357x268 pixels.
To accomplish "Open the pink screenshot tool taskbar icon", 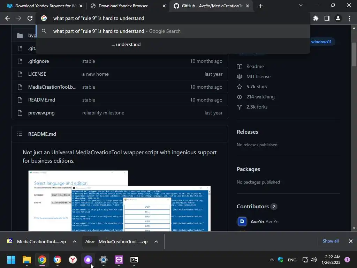I will 119,260.
